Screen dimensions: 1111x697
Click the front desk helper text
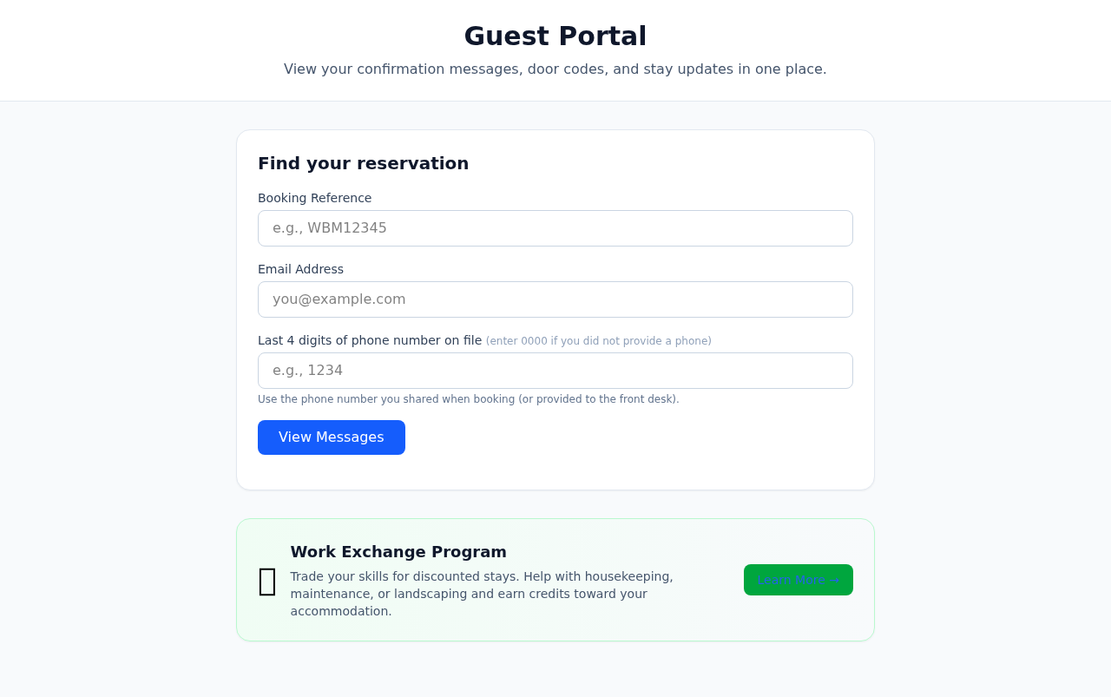469,399
